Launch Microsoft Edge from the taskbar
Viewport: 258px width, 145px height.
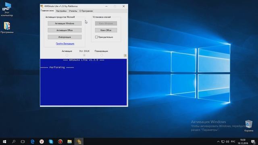pos(32,141)
